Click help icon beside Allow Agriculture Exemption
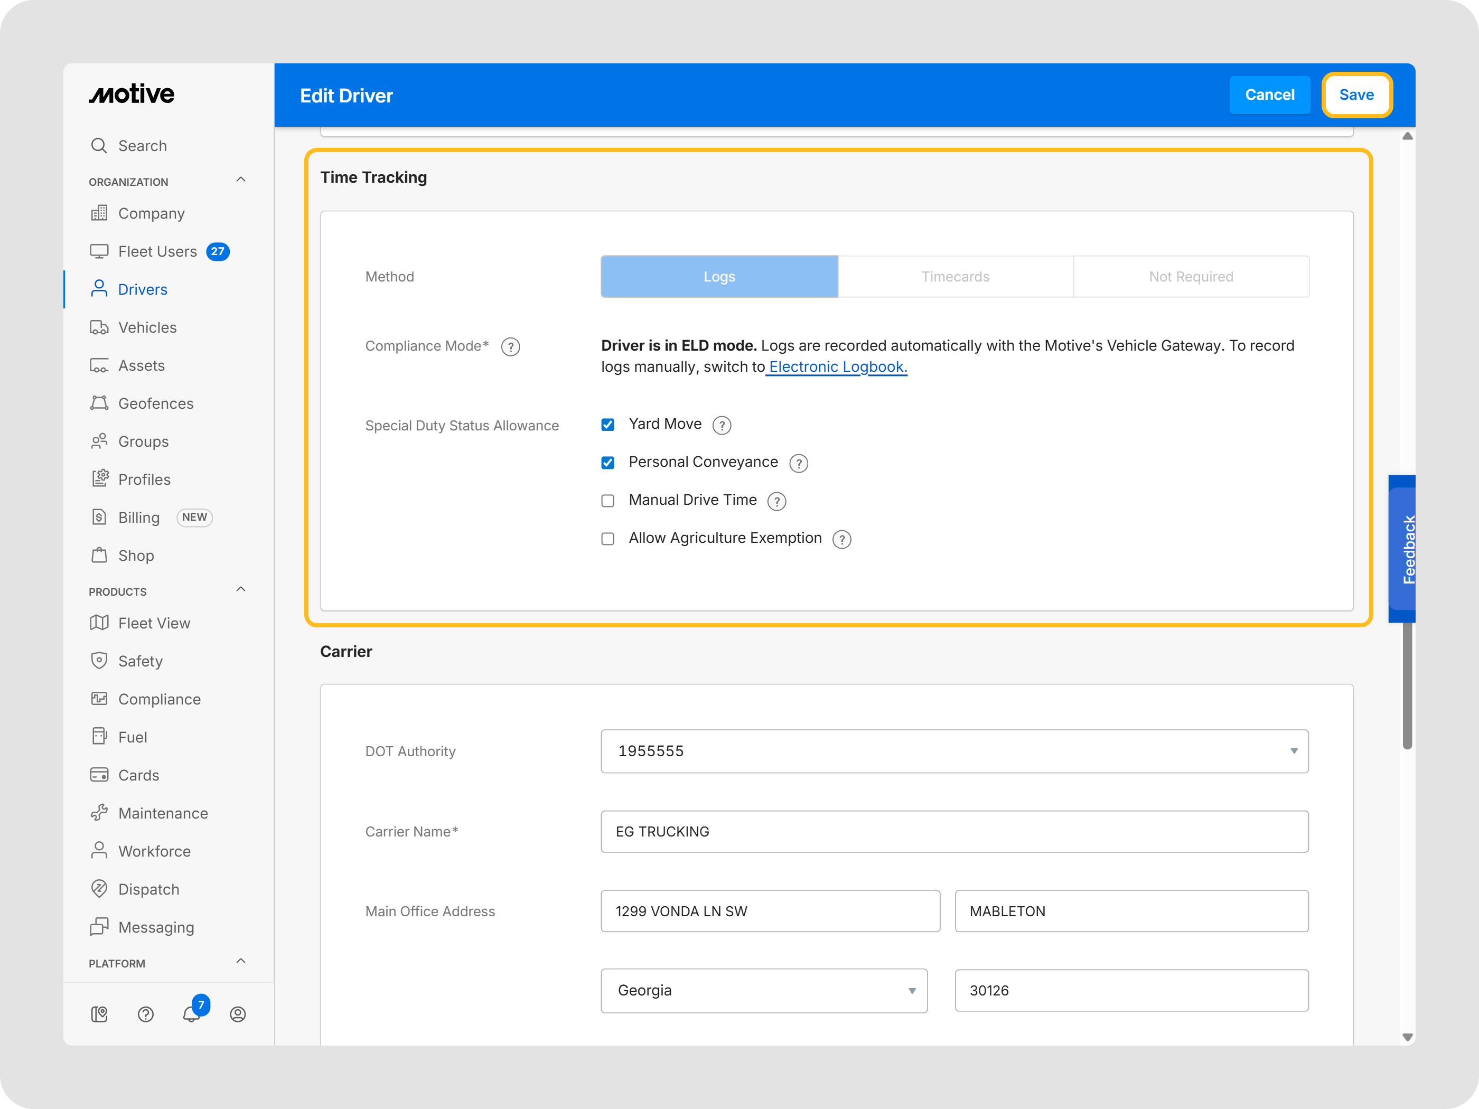This screenshot has height=1109, width=1479. pyautogui.click(x=842, y=540)
